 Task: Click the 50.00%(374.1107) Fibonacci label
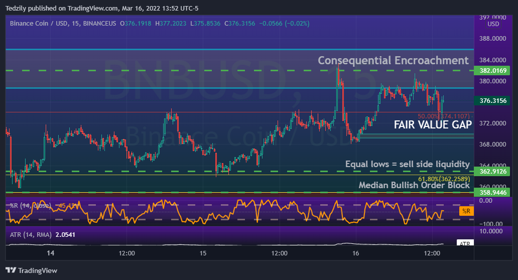pyautogui.click(x=444, y=116)
